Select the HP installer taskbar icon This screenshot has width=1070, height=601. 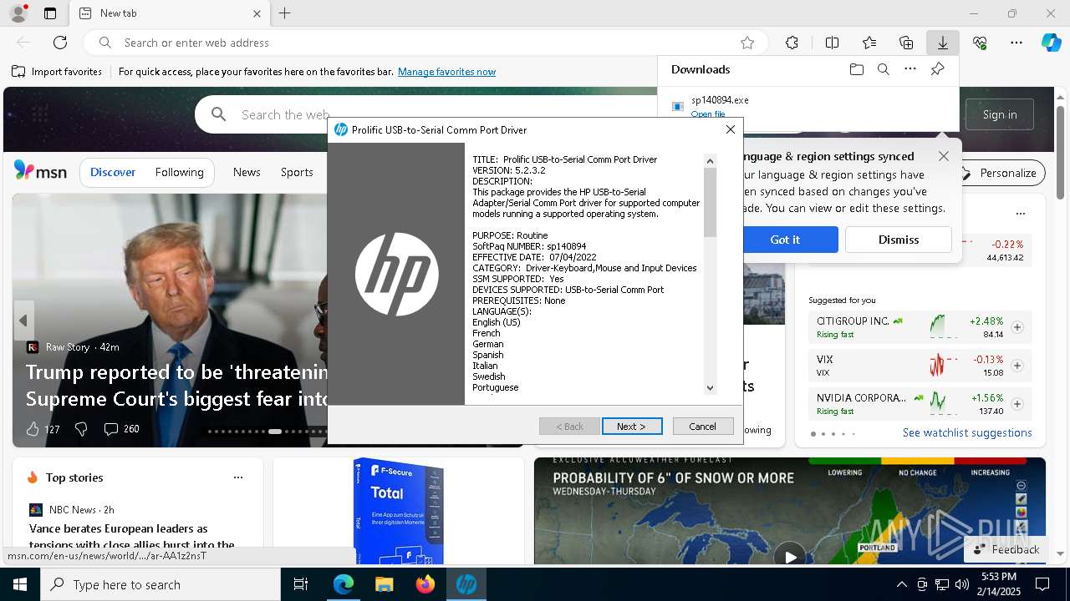click(x=466, y=584)
